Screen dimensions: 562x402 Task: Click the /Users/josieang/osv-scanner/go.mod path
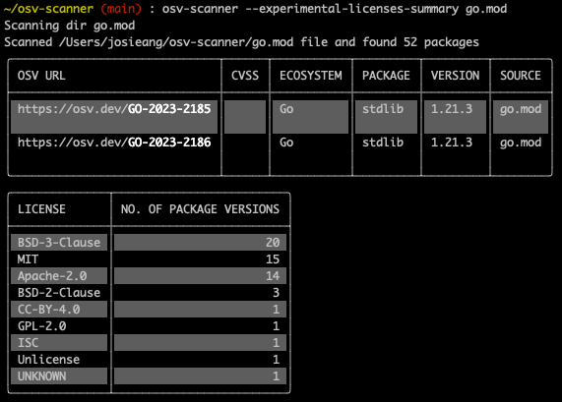click(x=176, y=42)
